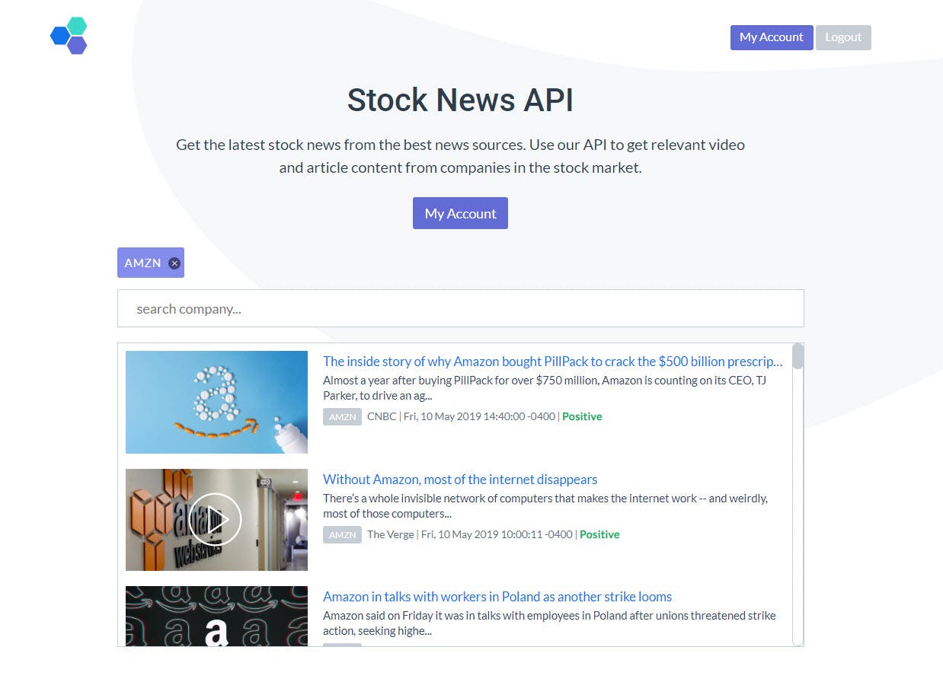Image resolution: width=943 pixels, height=682 pixels.
Task: Open Without Amazon internet disappears link
Action: pyautogui.click(x=460, y=480)
